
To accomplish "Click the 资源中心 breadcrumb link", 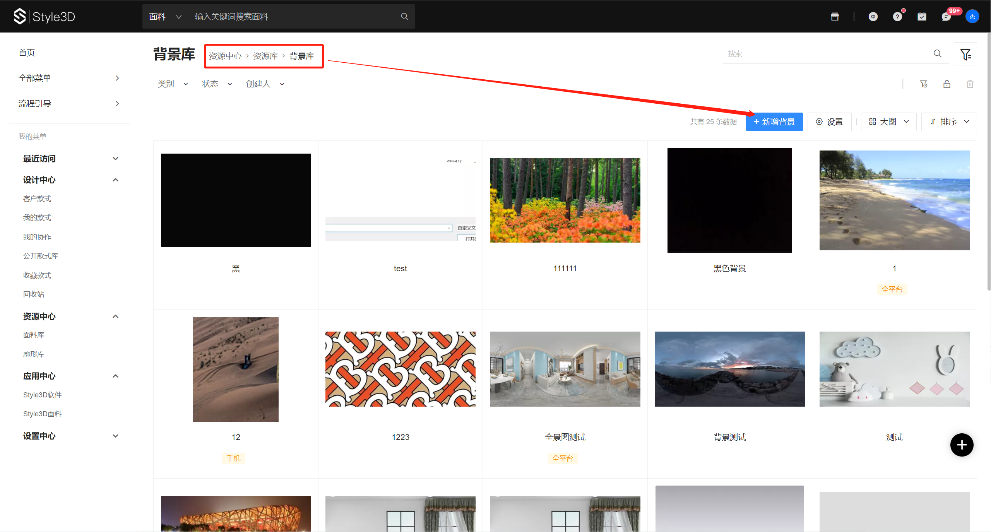I will 225,56.
